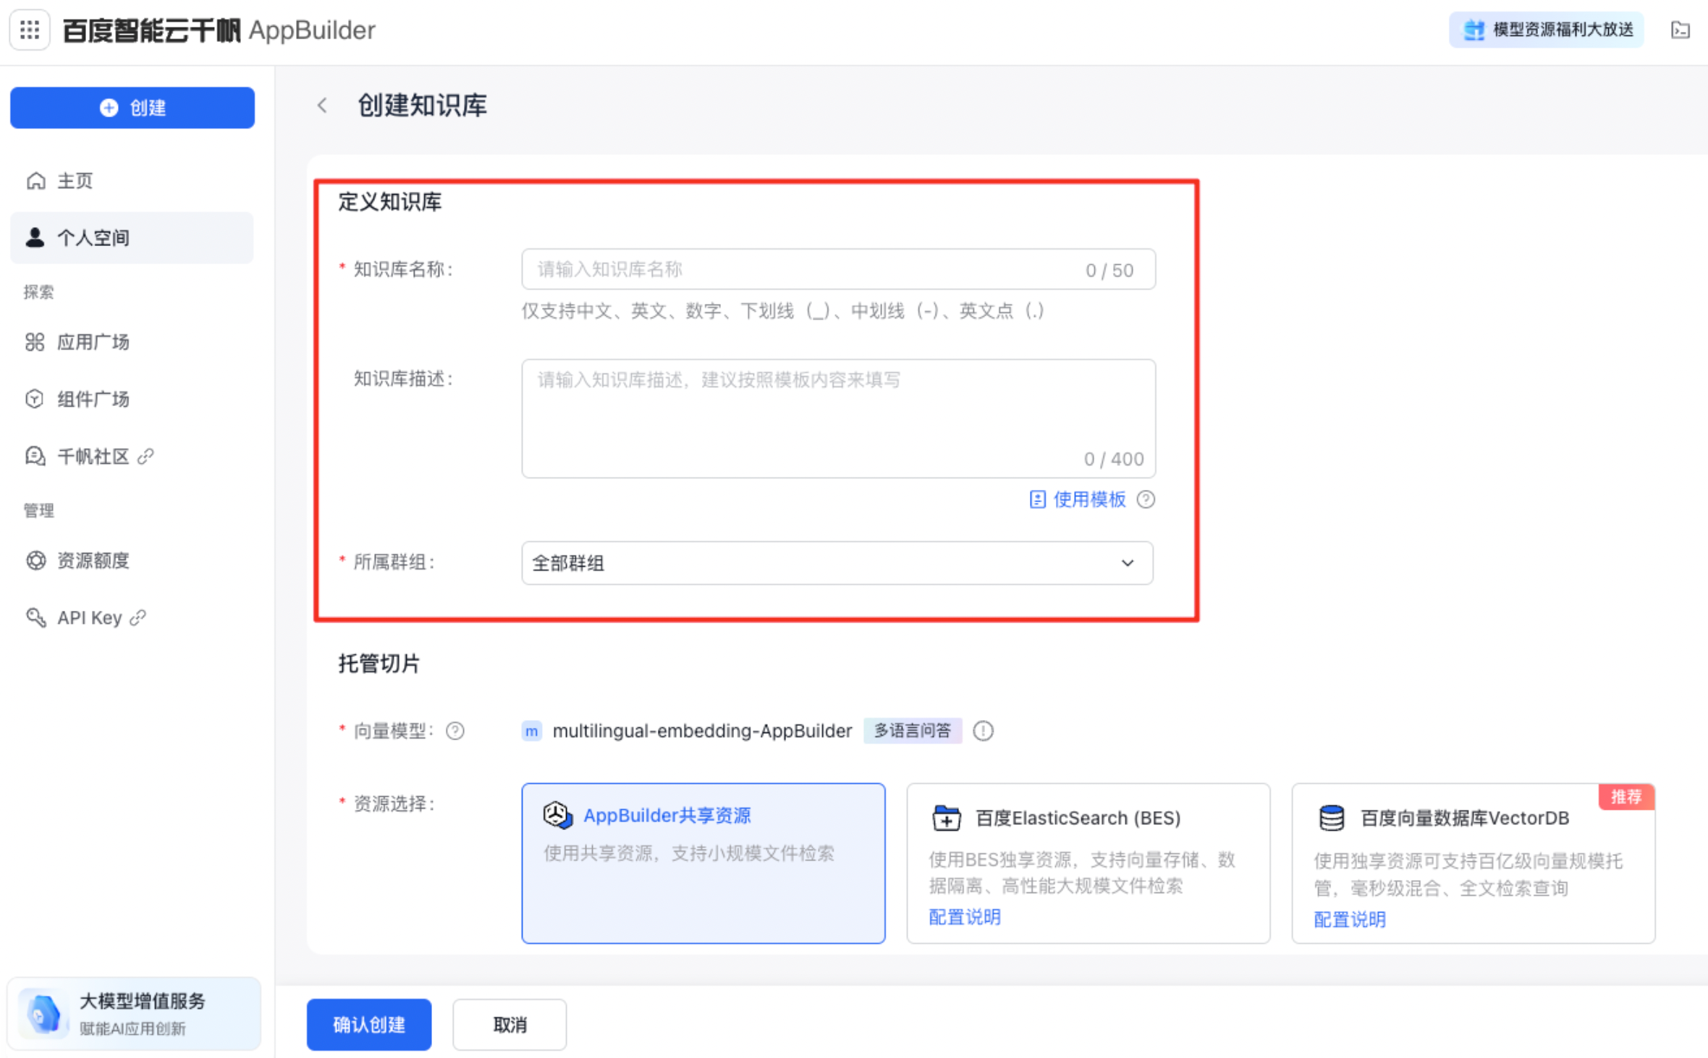The width and height of the screenshot is (1708, 1058).
Task: Click the AppBuilder共享资源 card icon
Action: click(558, 816)
